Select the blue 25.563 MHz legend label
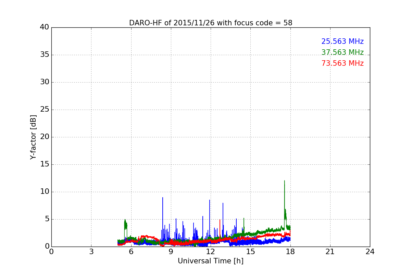The height and width of the screenshot is (274, 411). pyautogui.click(x=342, y=41)
